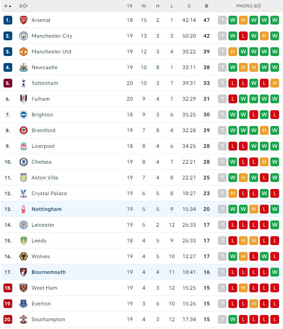Sort standings by the Đ points column
This screenshot has width=283, height=329.
point(207,6)
